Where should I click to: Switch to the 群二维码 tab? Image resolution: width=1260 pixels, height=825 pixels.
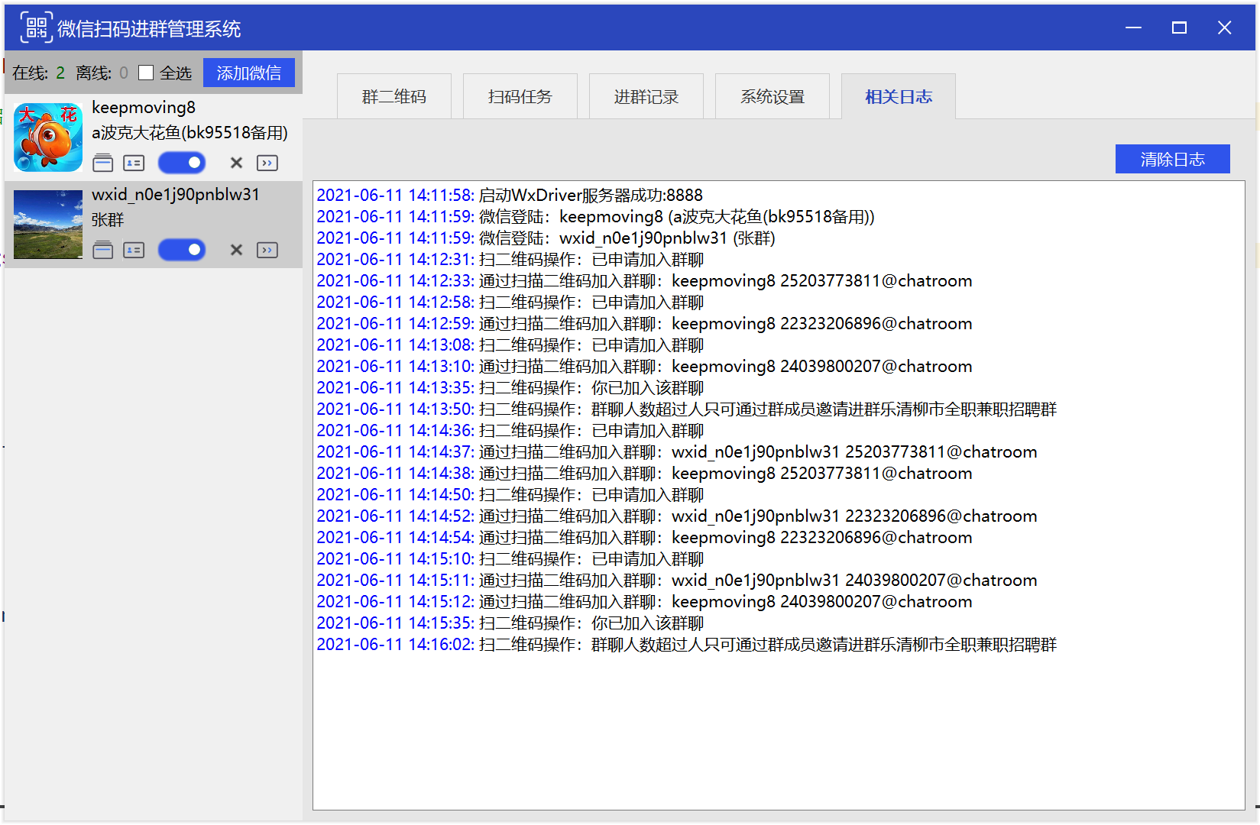[x=394, y=96]
